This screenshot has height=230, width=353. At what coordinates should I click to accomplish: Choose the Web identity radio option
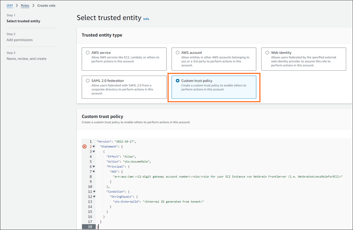(267, 52)
